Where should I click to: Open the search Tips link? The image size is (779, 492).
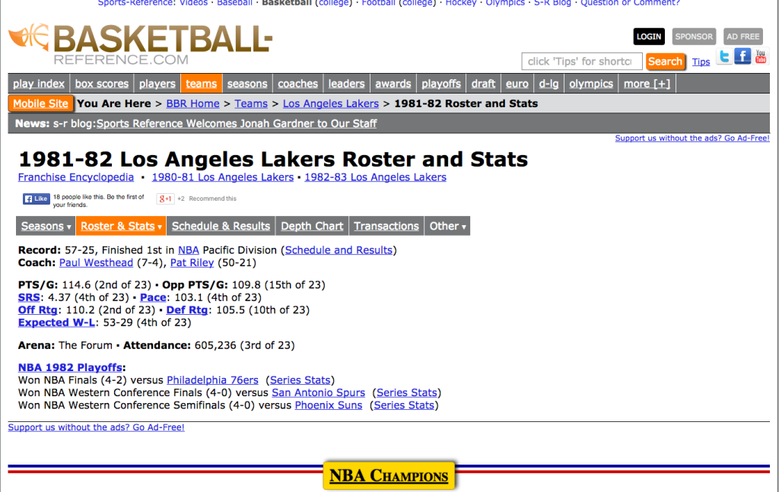pyautogui.click(x=701, y=62)
